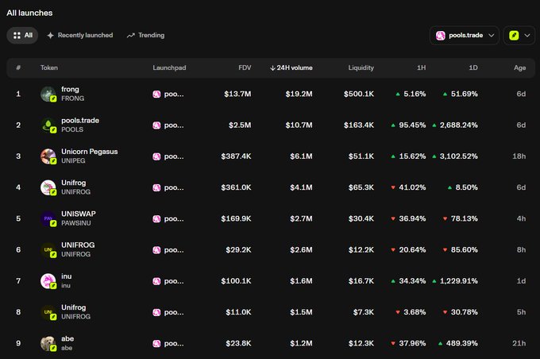Select the All filter tab

pos(22,35)
